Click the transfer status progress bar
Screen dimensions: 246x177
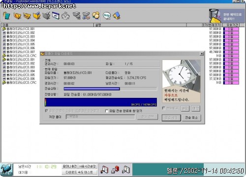tap(110, 89)
